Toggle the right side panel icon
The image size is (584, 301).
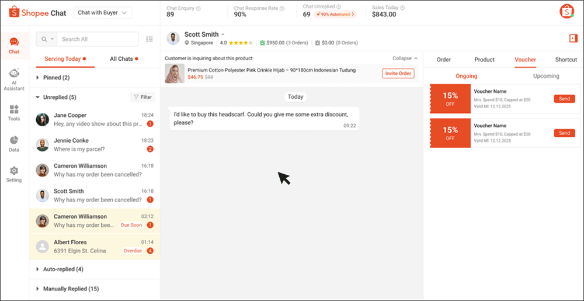click(573, 38)
